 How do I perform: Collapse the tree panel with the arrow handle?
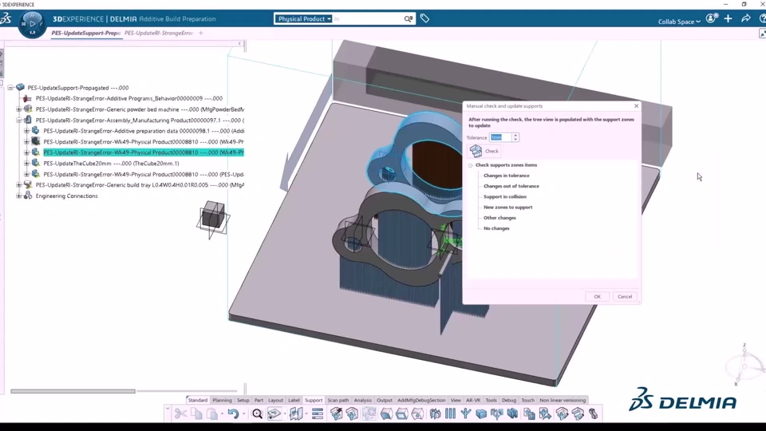[x=240, y=43]
